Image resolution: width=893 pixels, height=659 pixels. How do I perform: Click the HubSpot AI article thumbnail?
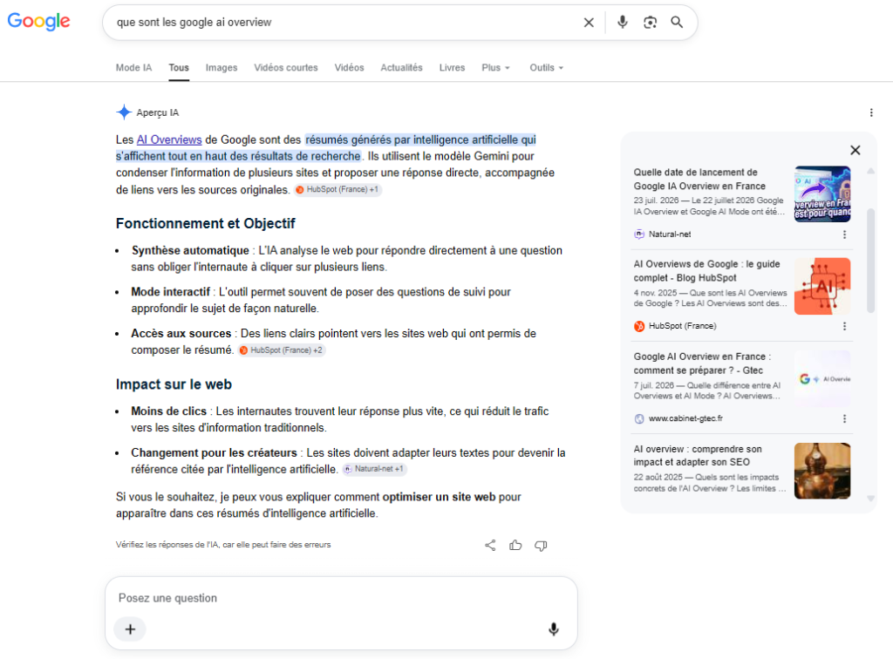click(x=822, y=286)
